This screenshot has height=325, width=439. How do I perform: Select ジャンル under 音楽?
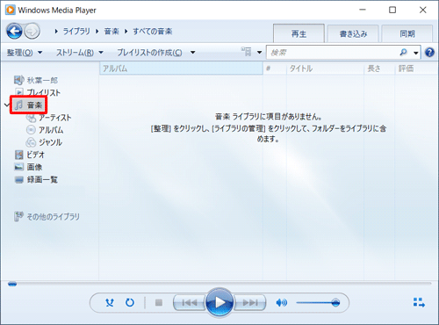pyautogui.click(x=50, y=142)
